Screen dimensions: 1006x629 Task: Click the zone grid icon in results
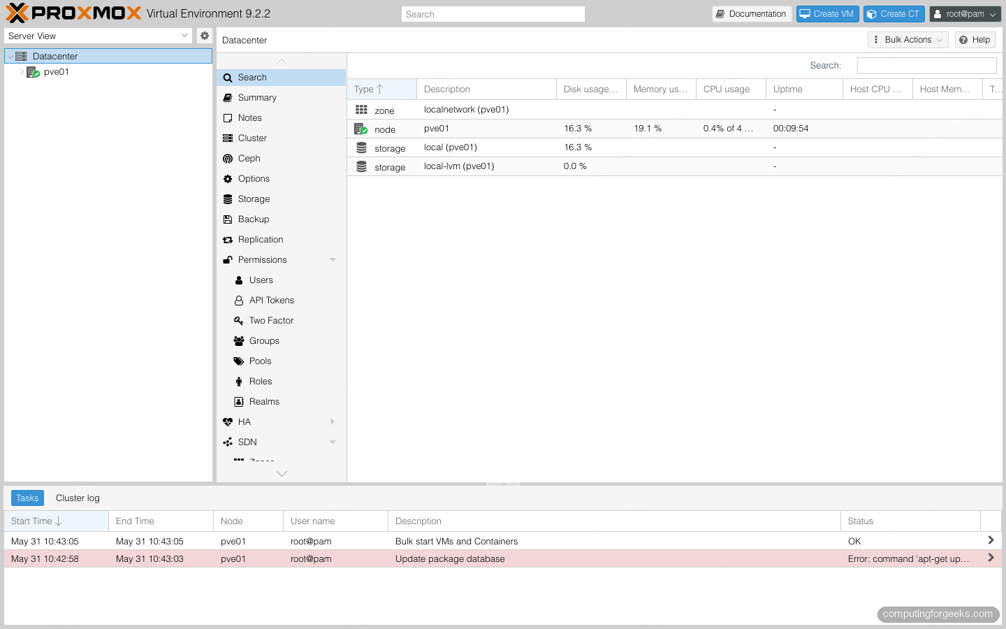[x=361, y=110]
